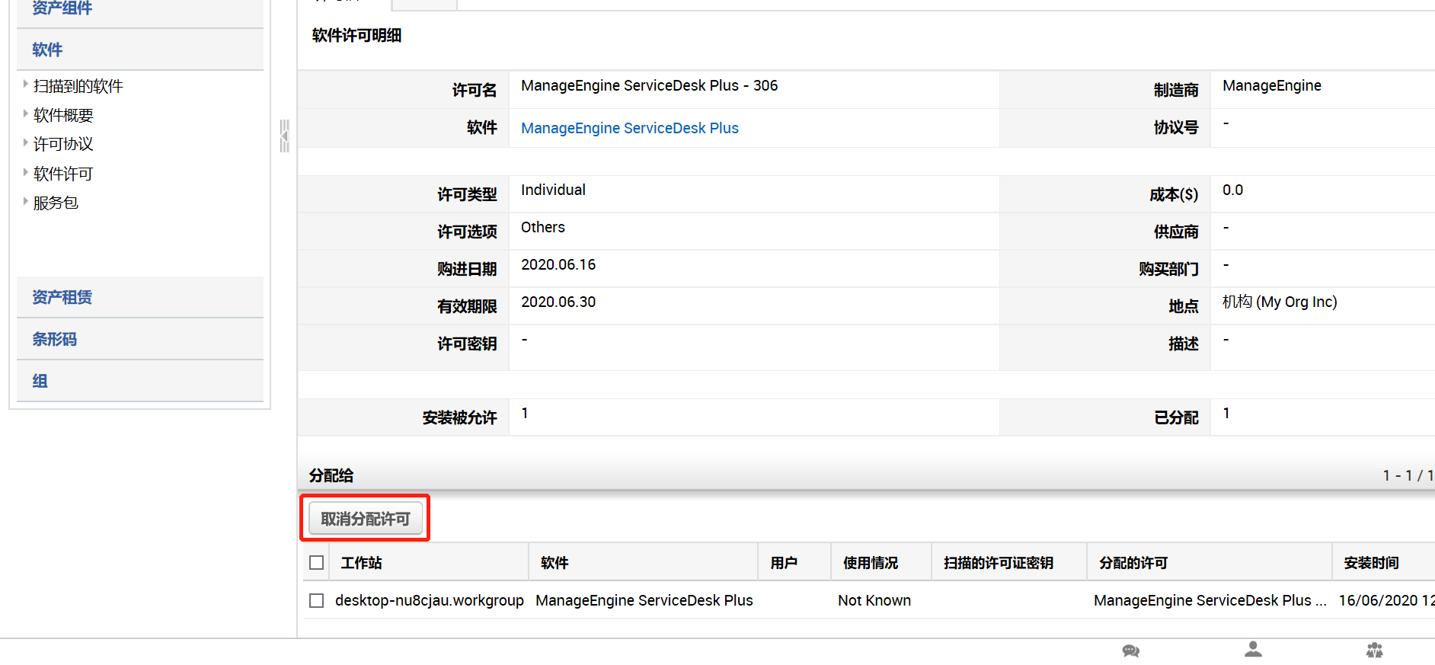Viewport: 1435px width, 665px height.
Task: Tick the select-all checkbox beside 工作站 header
Action: point(317,563)
